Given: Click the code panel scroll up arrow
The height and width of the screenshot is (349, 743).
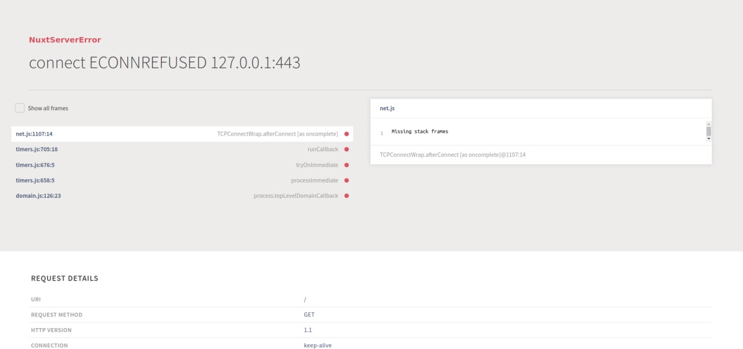Looking at the screenshot, I should coord(709,123).
